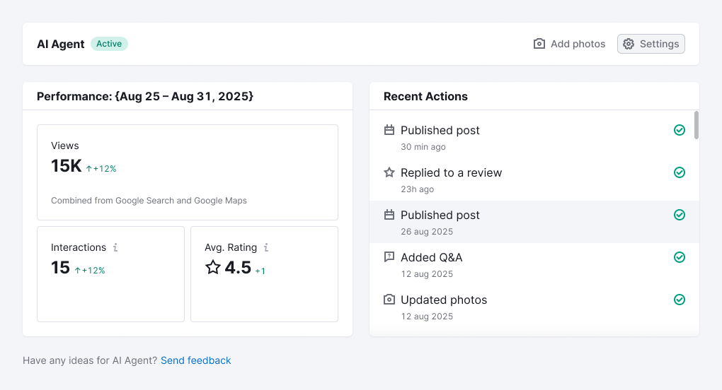Screen dimensions: 722x390
Task: Open the Settings button
Action: (651, 44)
